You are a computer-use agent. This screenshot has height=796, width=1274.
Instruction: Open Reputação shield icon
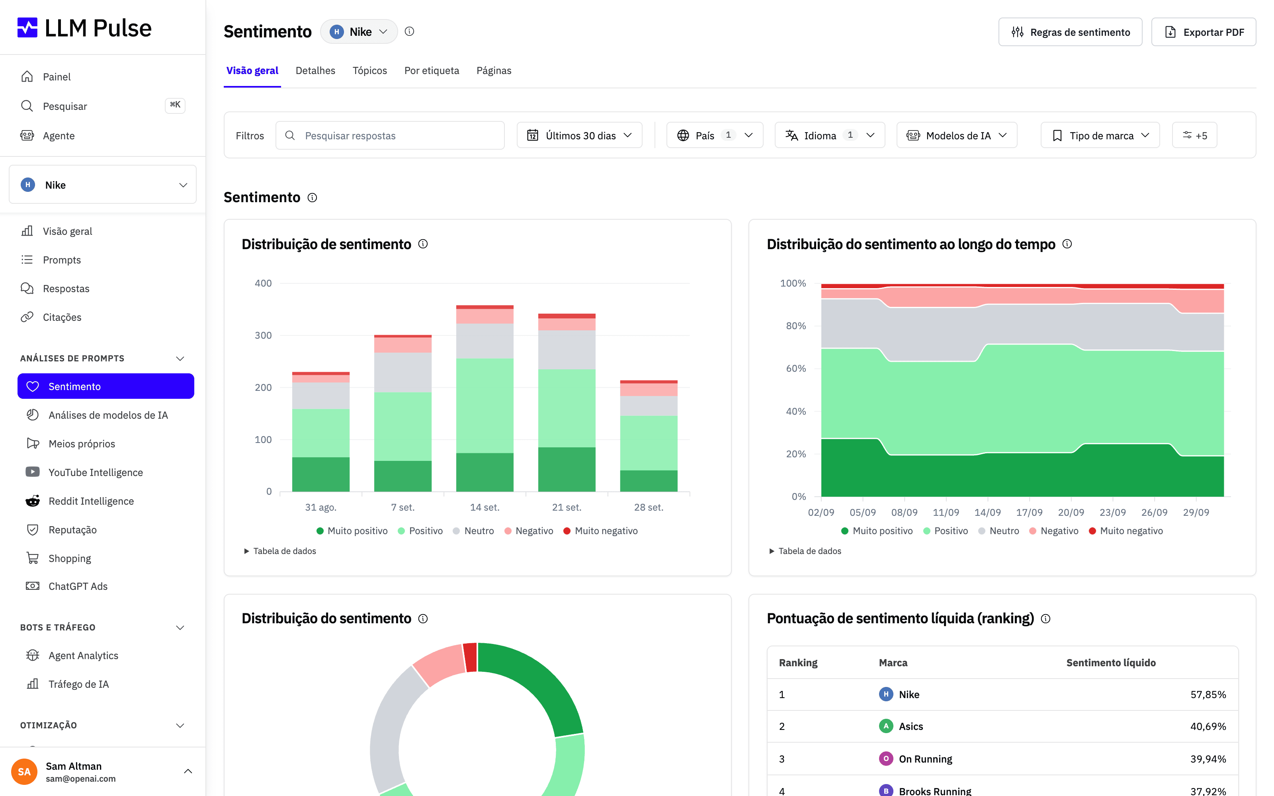(33, 529)
